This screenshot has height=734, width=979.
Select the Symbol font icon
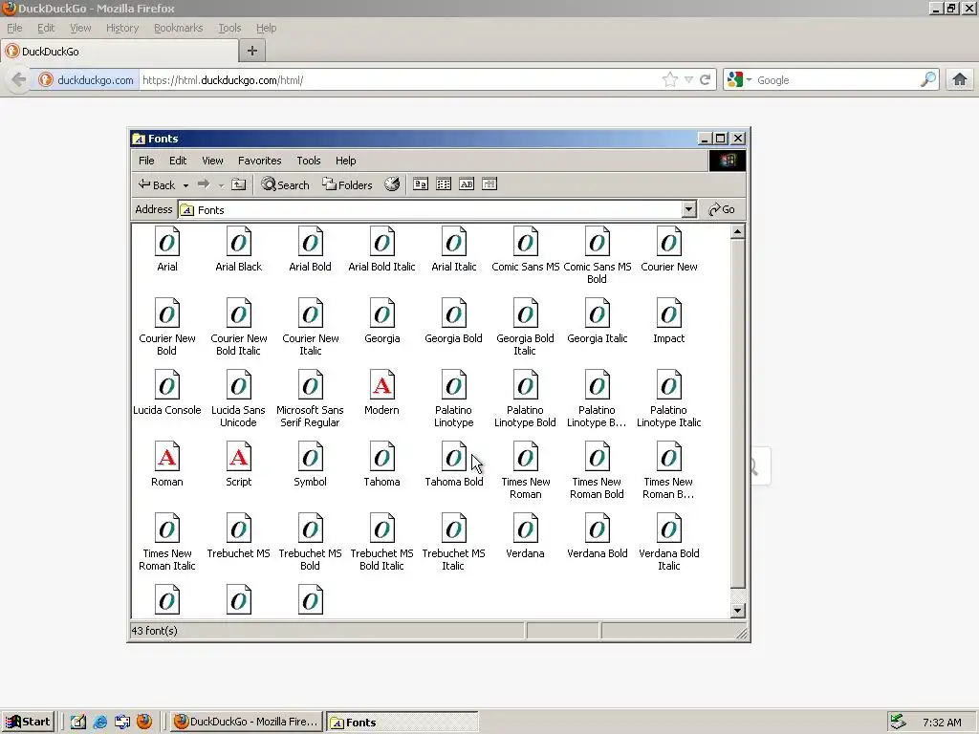click(x=311, y=458)
